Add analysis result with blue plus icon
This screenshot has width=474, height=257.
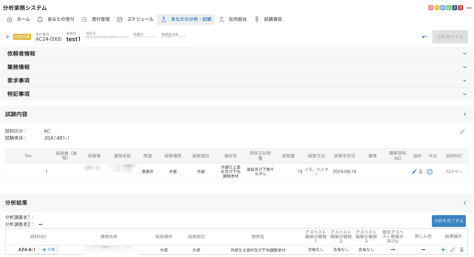443,250
